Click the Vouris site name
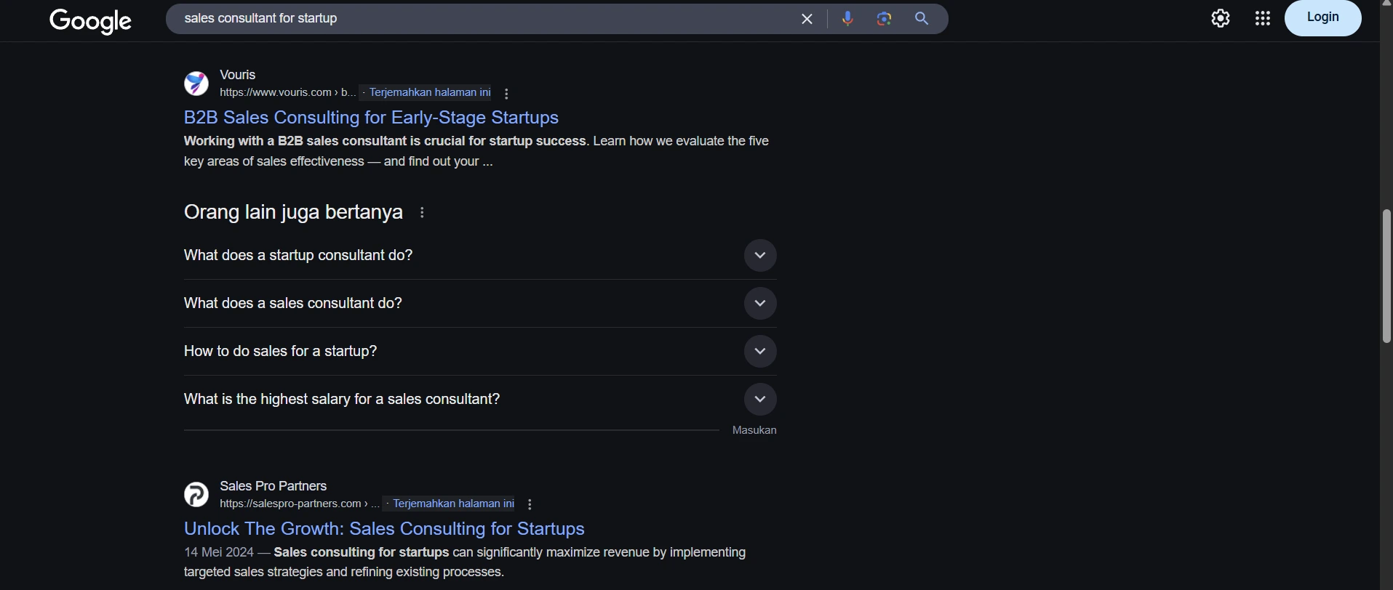1393x590 pixels. (x=238, y=75)
